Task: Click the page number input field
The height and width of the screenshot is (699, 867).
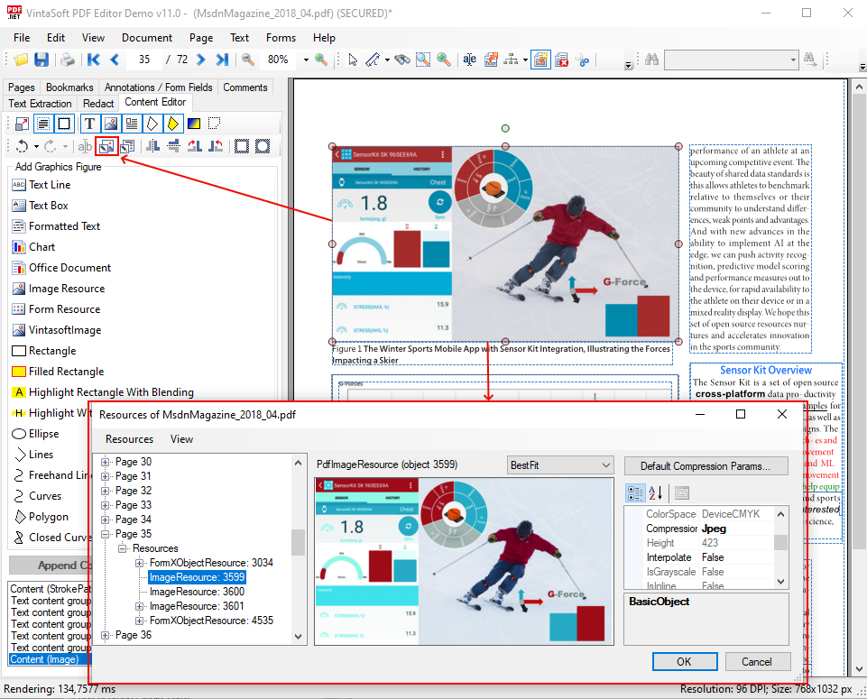Action: 144,60
